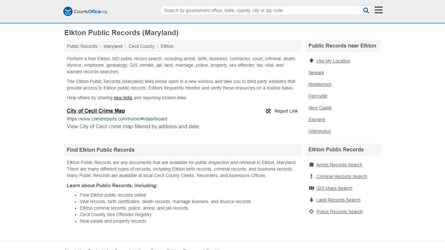This screenshot has width=445, height=250.
Task: Open Perryville public records link
Action: 318,96
